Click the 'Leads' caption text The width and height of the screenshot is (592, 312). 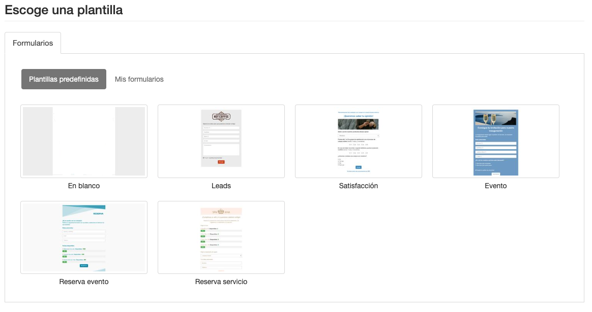click(x=221, y=186)
